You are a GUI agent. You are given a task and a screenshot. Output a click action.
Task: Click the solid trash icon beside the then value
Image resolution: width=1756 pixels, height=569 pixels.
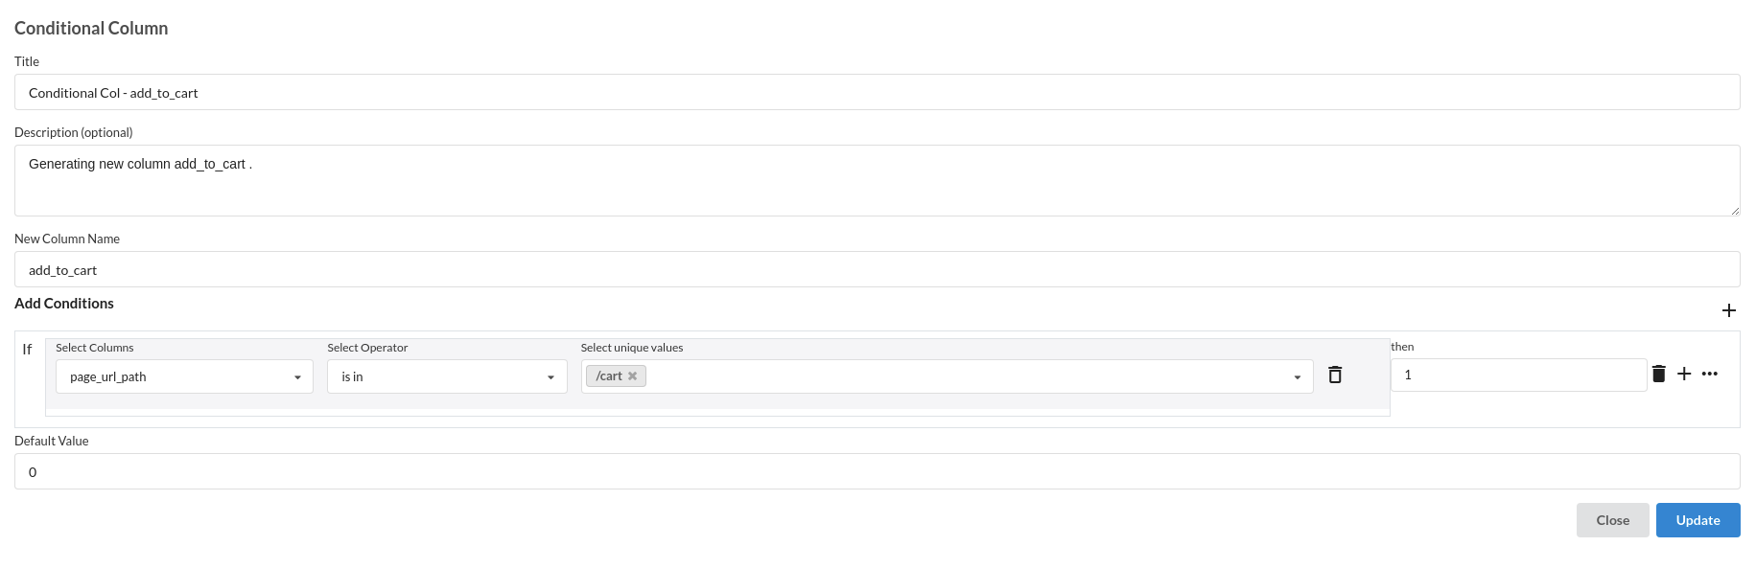[x=1658, y=374]
